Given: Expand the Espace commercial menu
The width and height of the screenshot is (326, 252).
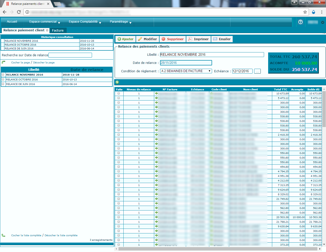Looking at the screenshot, I should (x=45, y=22).
